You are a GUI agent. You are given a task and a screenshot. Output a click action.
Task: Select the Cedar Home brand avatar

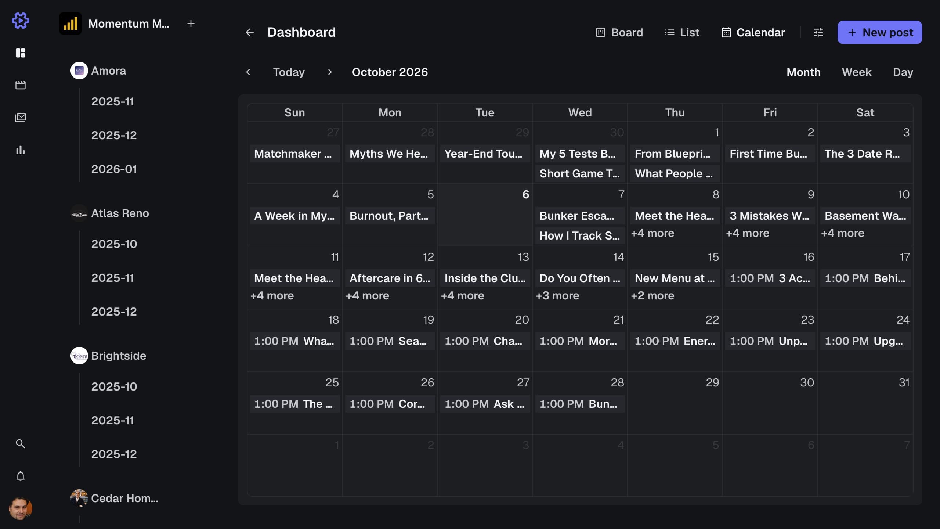pos(79,498)
